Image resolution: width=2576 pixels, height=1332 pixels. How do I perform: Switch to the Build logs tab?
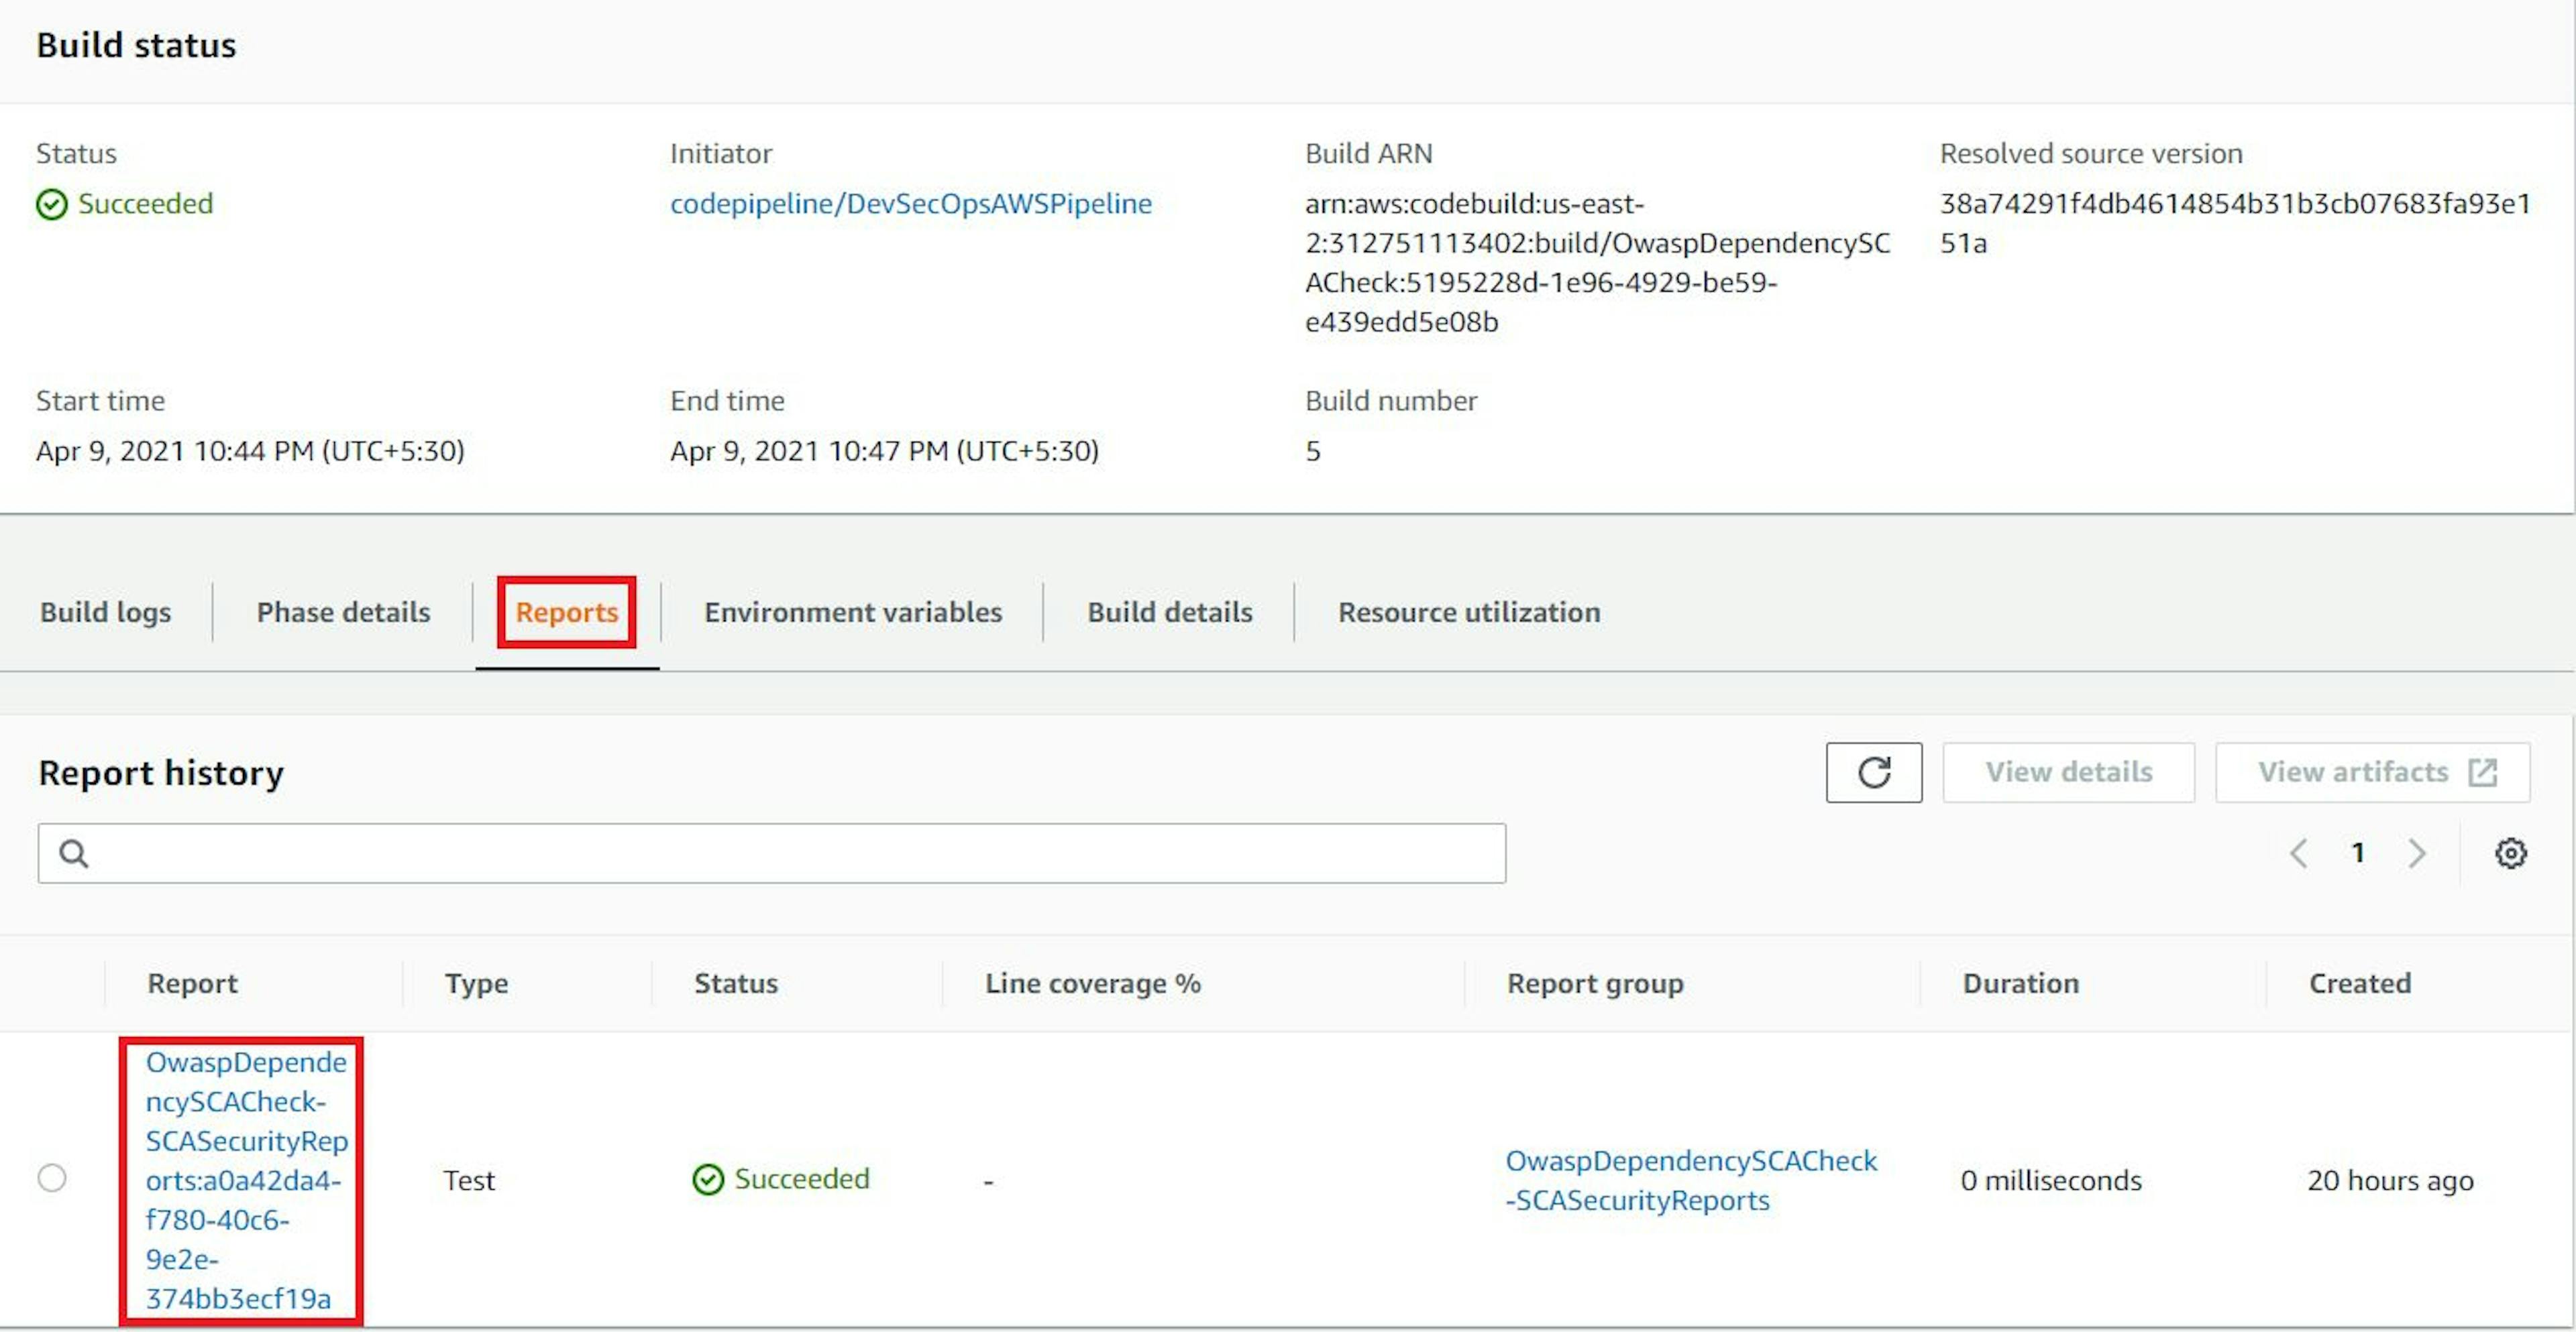(x=105, y=611)
